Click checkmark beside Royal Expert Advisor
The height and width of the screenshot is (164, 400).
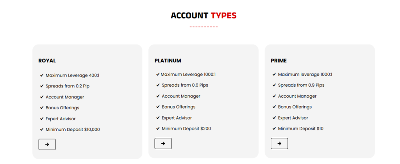41,119
